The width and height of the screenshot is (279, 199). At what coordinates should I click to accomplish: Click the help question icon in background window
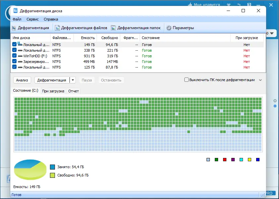(x=249, y=5)
